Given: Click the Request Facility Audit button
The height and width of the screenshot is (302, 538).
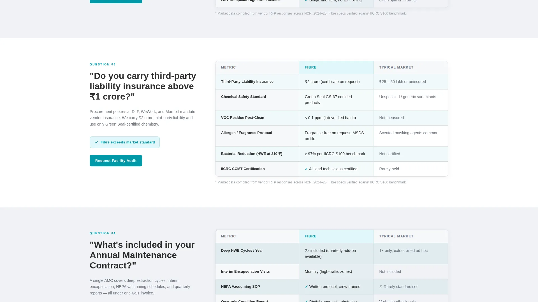Looking at the screenshot, I should [116, 161].
